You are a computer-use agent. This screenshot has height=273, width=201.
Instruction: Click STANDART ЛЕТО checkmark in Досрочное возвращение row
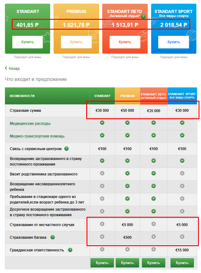tap(153, 211)
